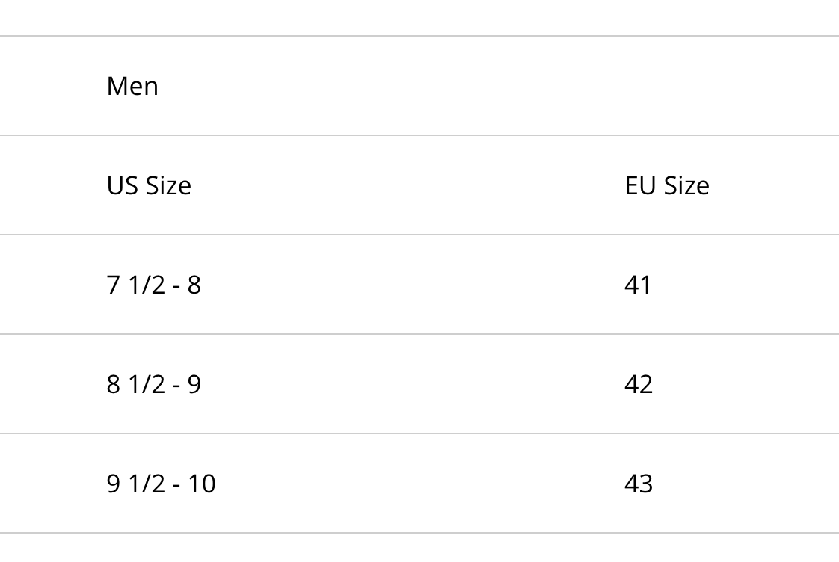The height and width of the screenshot is (562, 839).
Task: Click the divider line below Men heading
Action: pos(419,135)
